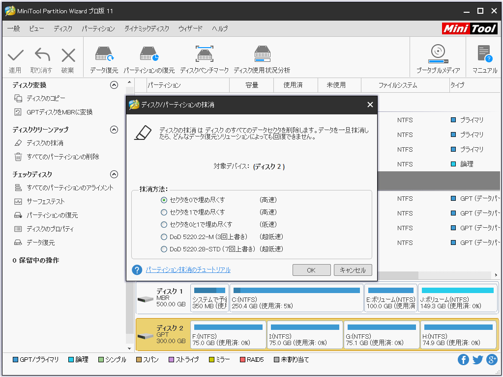
Task: Choose DoD 5220.22-M (3回上書き) option
Action: click(x=164, y=237)
